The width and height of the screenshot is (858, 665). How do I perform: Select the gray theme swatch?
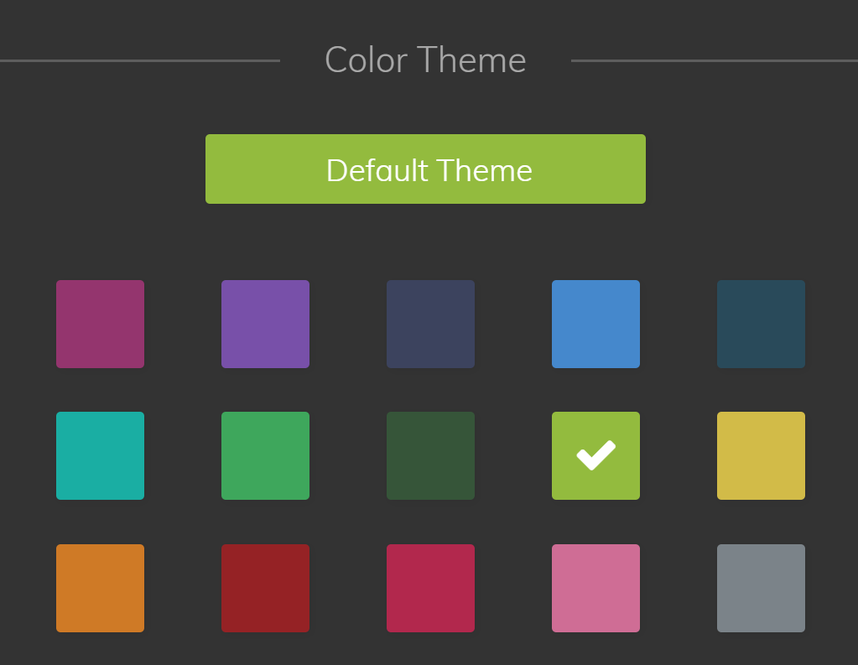point(761,588)
